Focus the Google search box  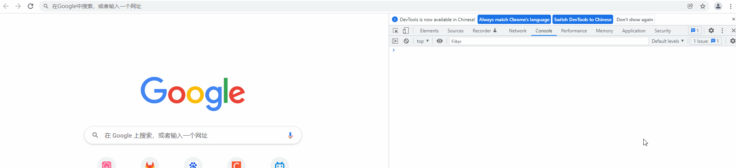(193, 135)
